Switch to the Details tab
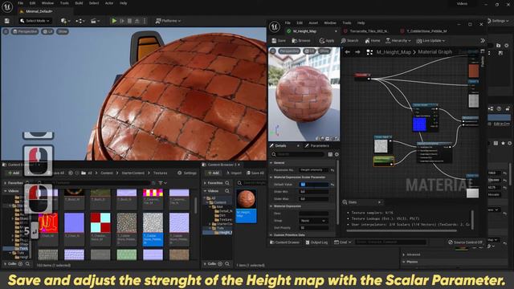Viewport: 514px width, 289px height. pos(280,146)
